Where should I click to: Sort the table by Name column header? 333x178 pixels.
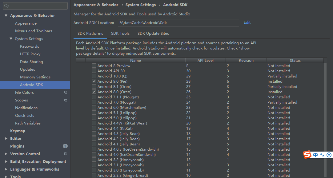click(x=135, y=61)
